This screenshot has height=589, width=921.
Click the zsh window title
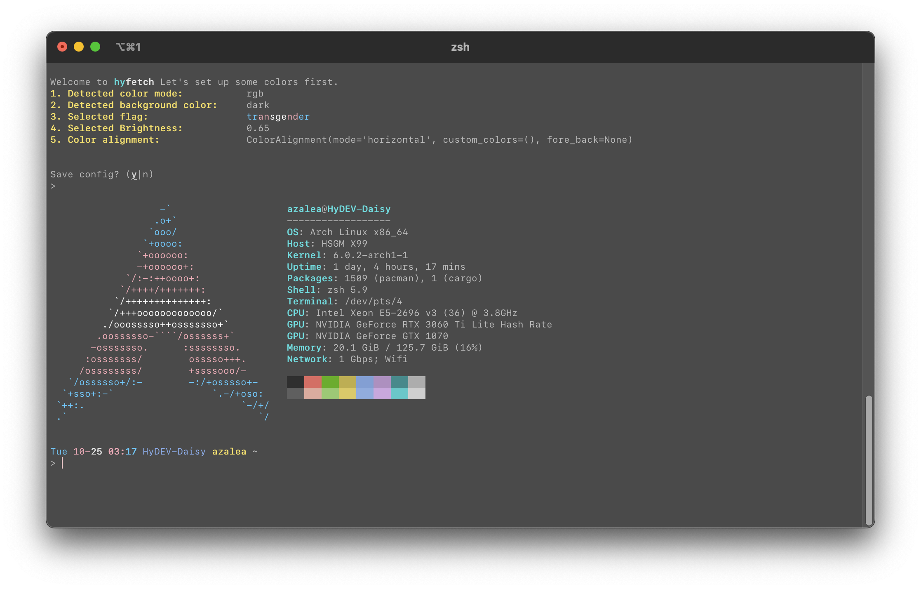point(460,47)
